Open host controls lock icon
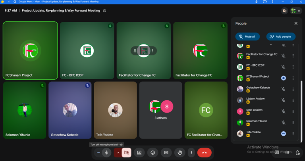 [x=297, y=152]
